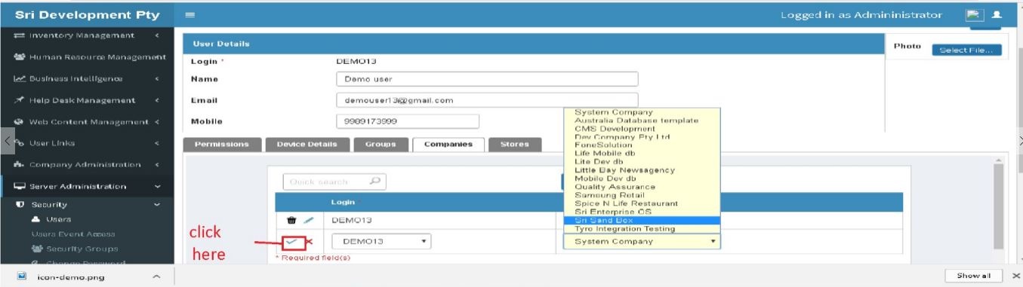Select Samsung Retail option
1023x287 pixels.
coord(642,195)
